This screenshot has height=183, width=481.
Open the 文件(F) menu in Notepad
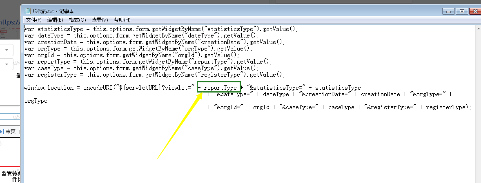pos(34,20)
